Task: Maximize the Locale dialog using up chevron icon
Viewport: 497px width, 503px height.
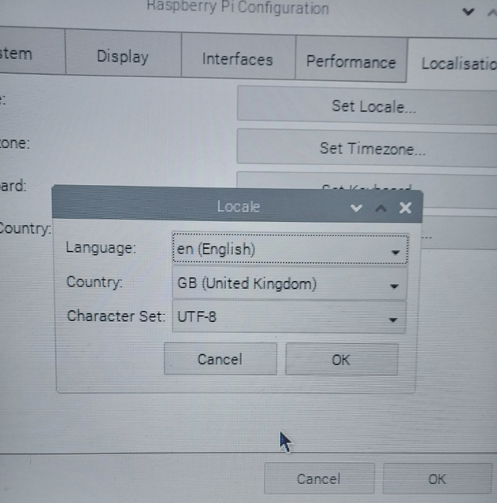Action: click(x=381, y=208)
